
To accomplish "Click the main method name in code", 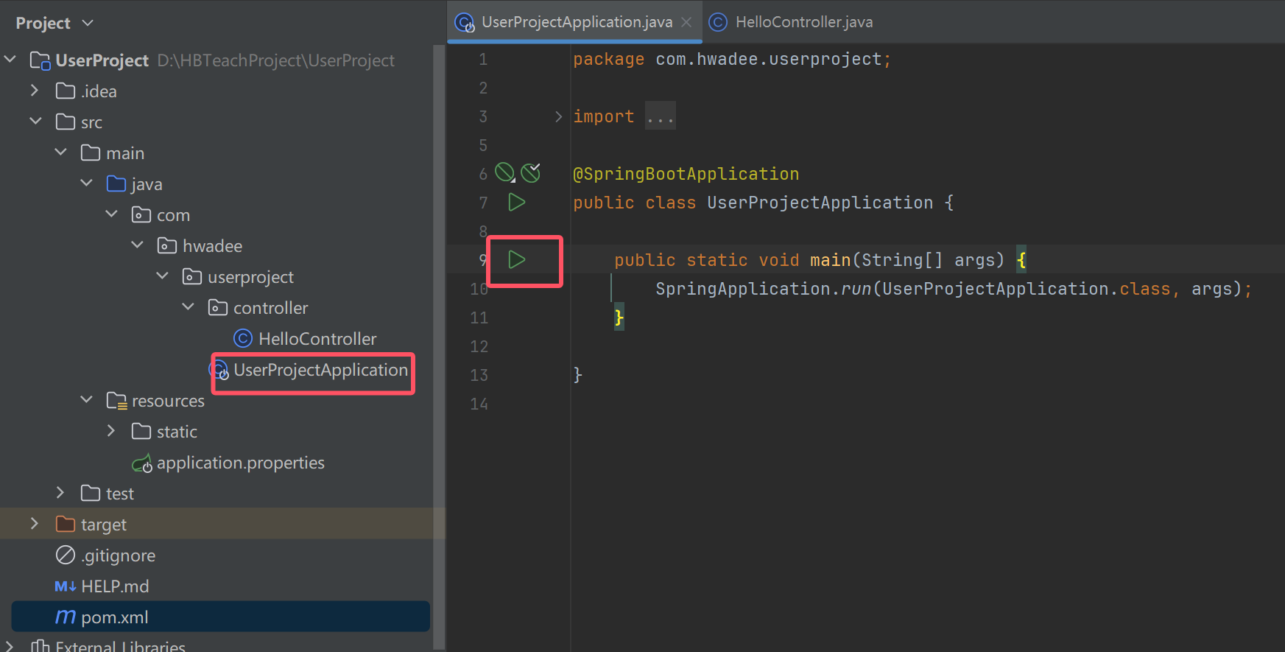I will (x=830, y=260).
